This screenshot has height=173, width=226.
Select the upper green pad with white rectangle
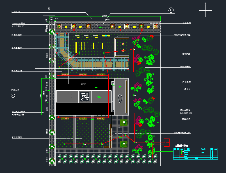(x=124, y=122)
